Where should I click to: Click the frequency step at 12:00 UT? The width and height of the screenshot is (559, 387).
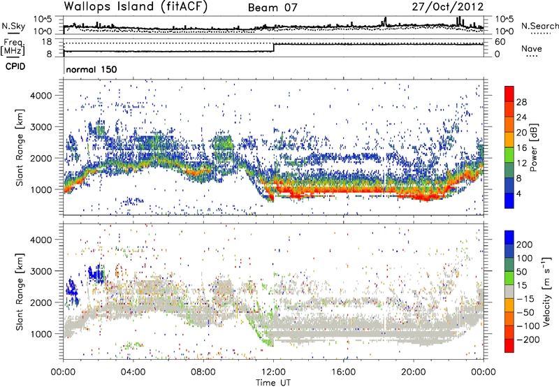273,48
